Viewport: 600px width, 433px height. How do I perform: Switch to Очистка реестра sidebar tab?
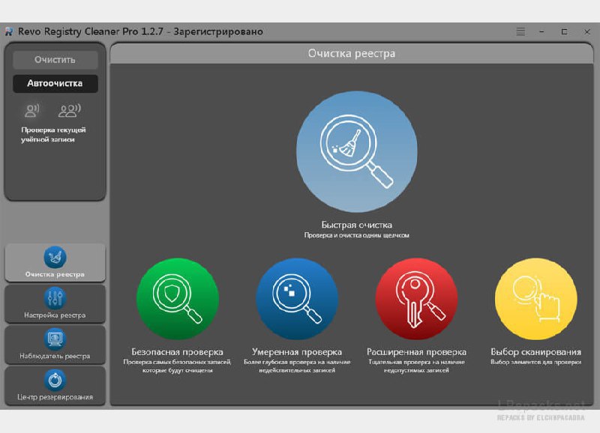coord(55,262)
